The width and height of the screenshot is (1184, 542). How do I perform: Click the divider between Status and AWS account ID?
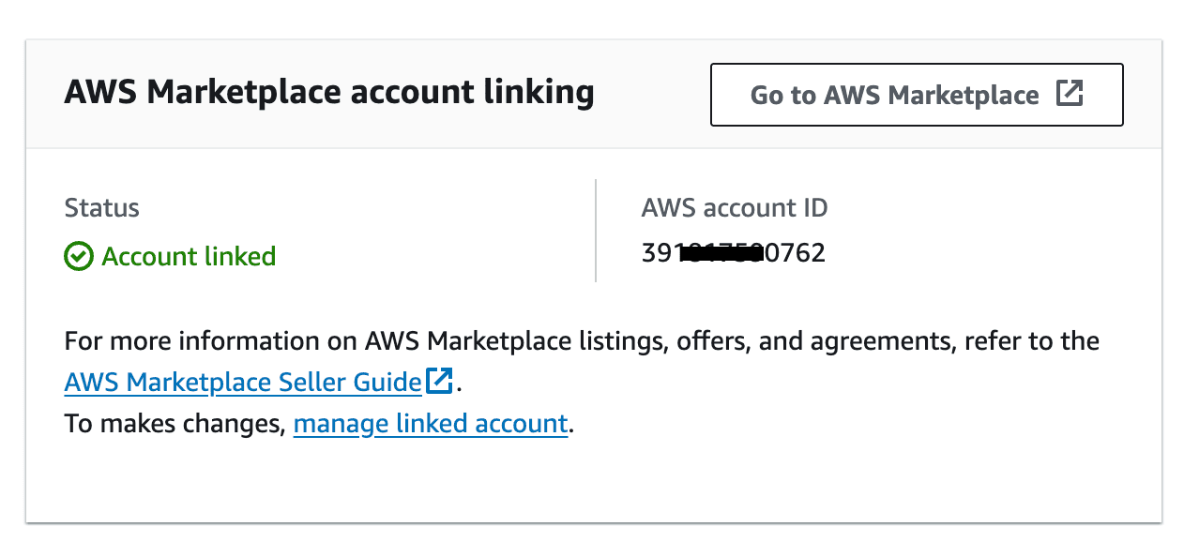pos(596,230)
